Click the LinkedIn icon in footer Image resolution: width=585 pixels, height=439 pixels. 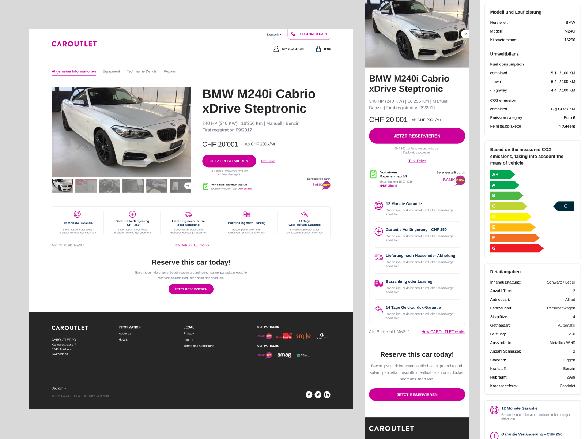[327, 394]
